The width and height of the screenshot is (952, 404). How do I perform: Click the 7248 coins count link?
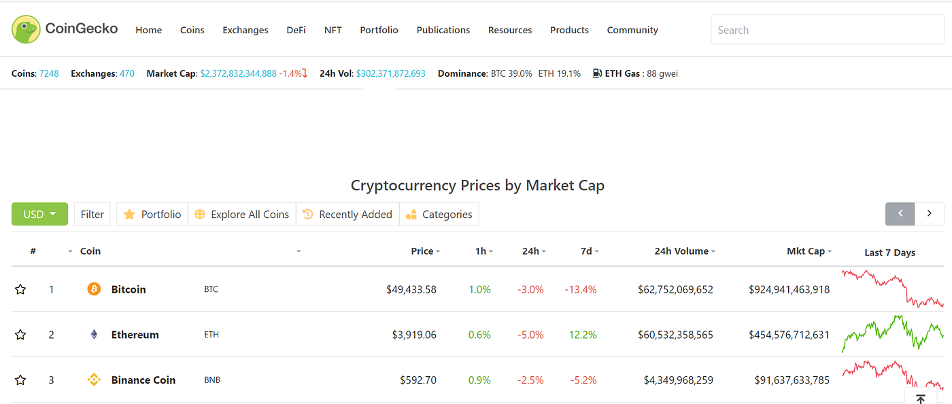click(49, 73)
